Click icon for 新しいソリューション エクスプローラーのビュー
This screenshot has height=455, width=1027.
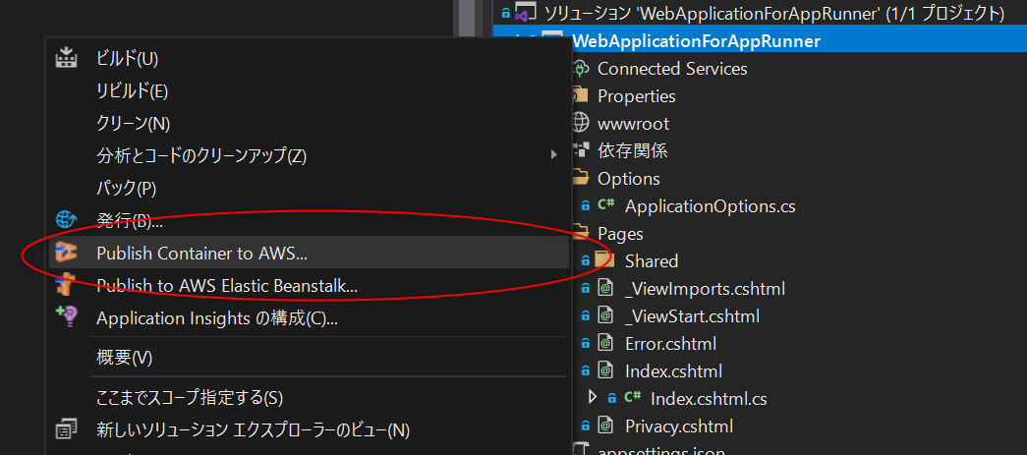click(66, 430)
